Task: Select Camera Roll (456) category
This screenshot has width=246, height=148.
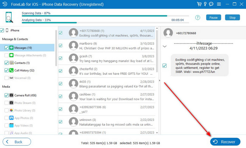Action: (x=25, y=95)
